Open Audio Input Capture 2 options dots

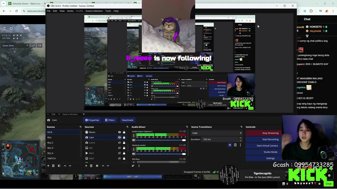pyautogui.click(x=133, y=135)
